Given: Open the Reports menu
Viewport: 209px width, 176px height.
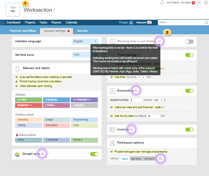Looking at the screenshot, I should (x=56, y=23).
